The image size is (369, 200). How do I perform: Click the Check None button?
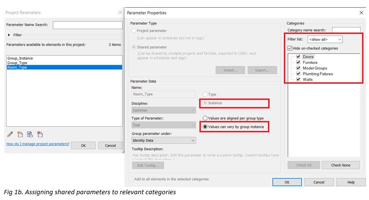[341, 165]
